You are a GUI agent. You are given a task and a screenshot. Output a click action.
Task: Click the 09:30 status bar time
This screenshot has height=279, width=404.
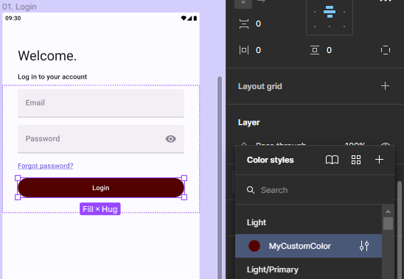click(x=13, y=18)
